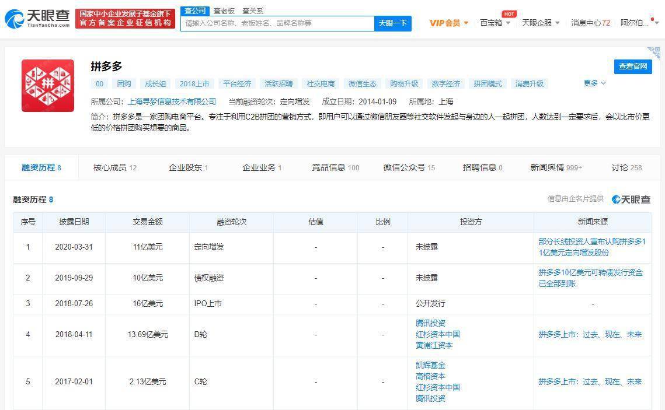Click the 社交电商 tag

[321, 84]
